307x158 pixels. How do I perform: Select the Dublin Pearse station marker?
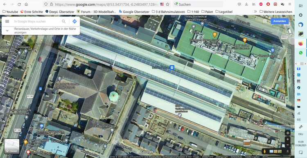click(x=172, y=68)
